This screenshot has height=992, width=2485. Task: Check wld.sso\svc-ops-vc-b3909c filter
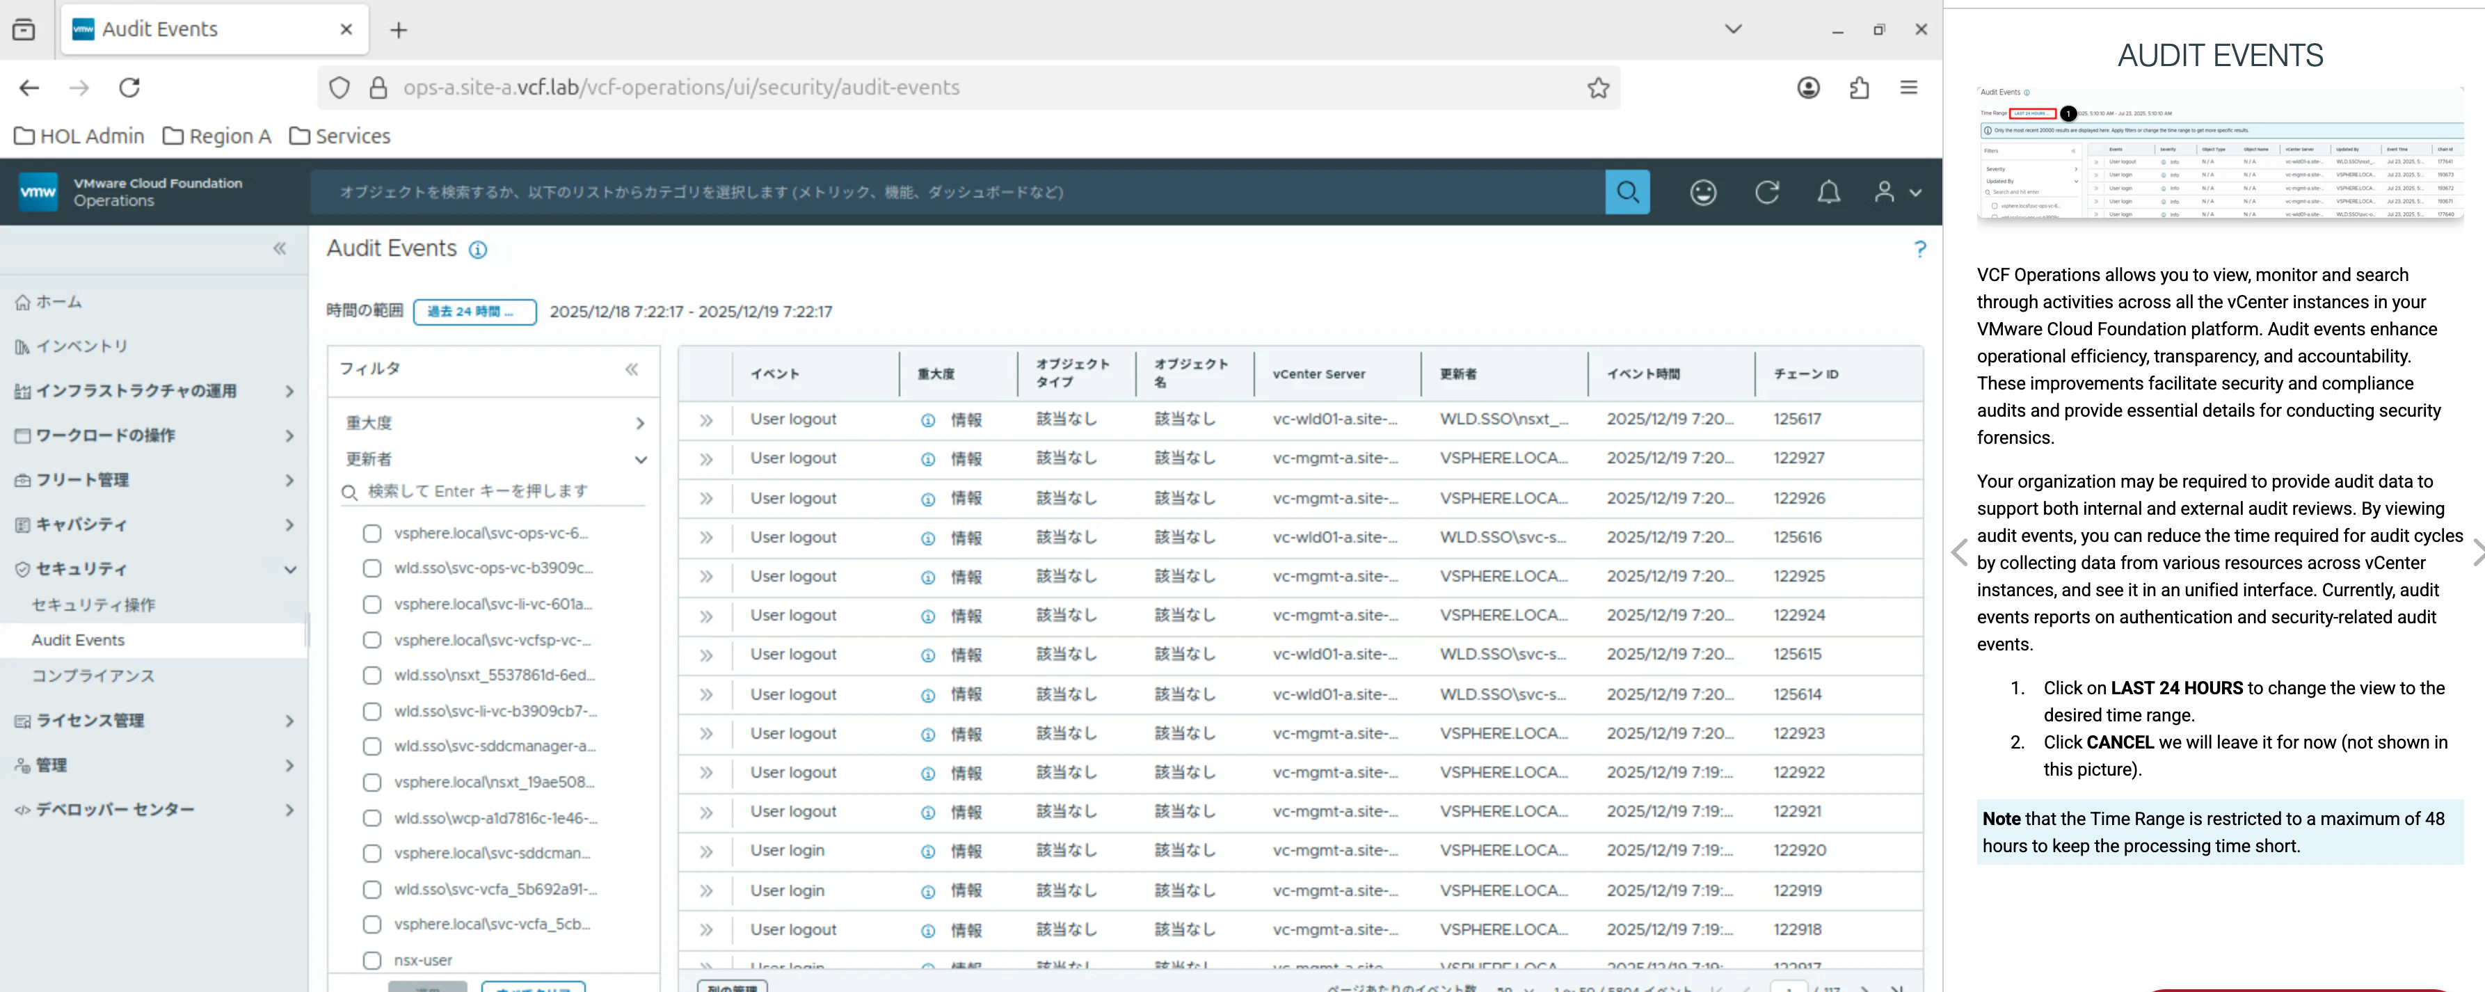371,568
